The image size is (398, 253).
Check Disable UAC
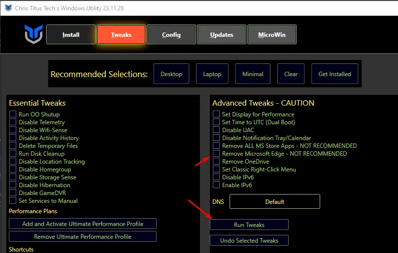(x=216, y=130)
